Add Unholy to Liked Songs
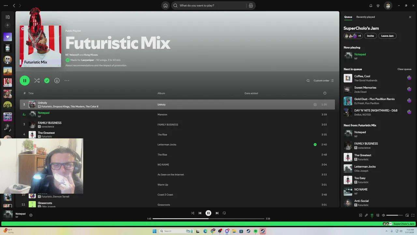 tap(315, 105)
